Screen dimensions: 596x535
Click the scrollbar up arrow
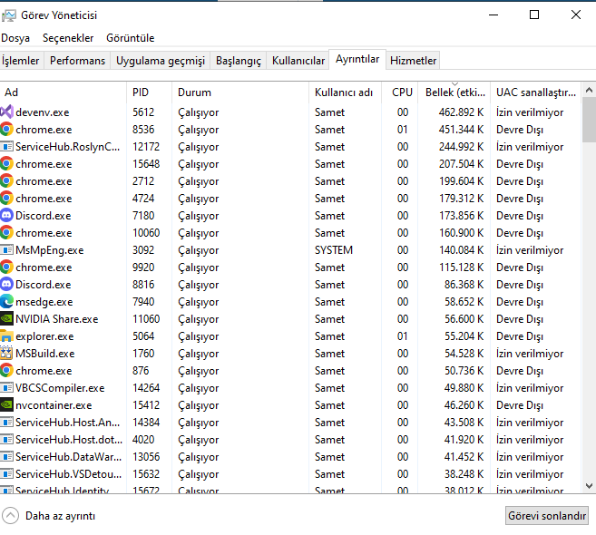click(x=589, y=91)
